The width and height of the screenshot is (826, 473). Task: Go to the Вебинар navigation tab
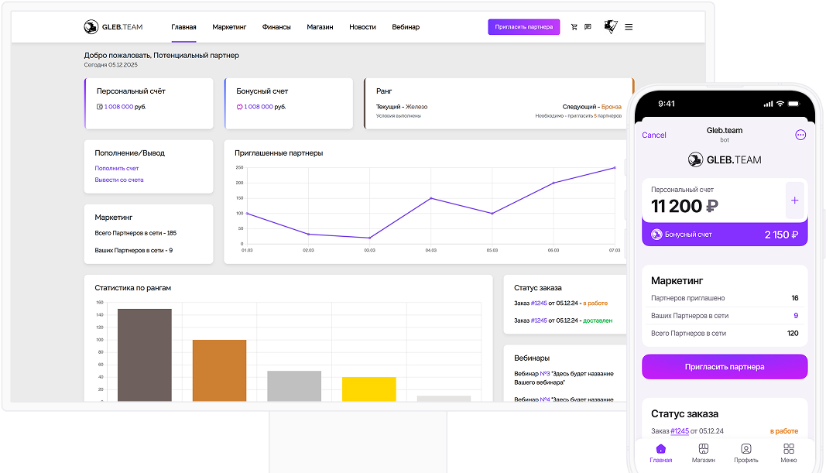406,27
